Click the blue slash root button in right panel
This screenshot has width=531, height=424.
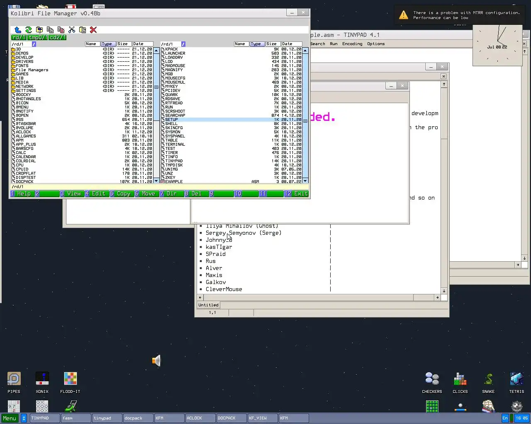(183, 44)
